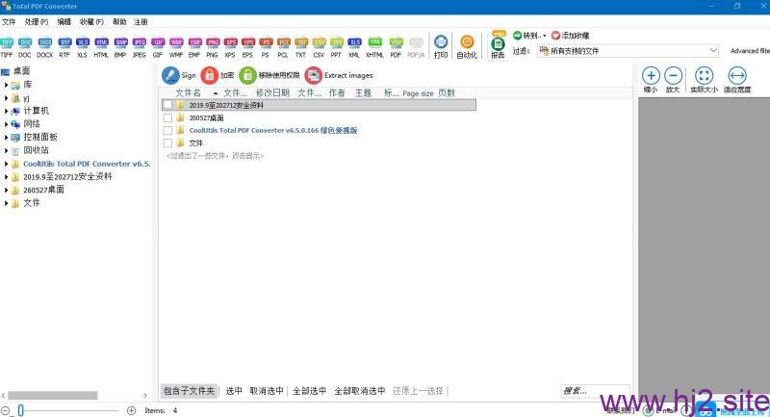Expand the 控制面板 tree node
This screenshot has height=417, width=770.
pos(6,137)
